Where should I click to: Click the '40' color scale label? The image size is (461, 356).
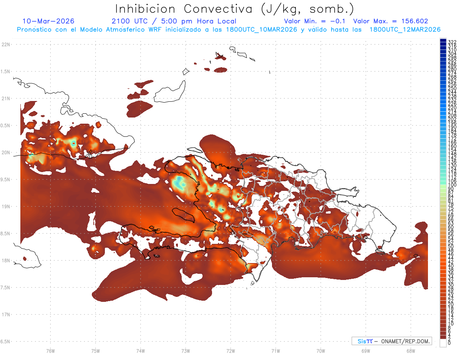(x=451, y=266)
